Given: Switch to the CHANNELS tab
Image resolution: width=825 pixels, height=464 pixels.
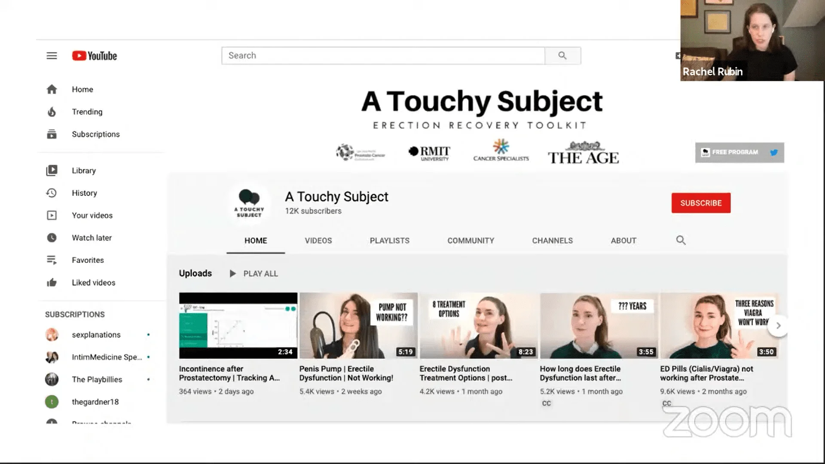Looking at the screenshot, I should click(x=553, y=241).
